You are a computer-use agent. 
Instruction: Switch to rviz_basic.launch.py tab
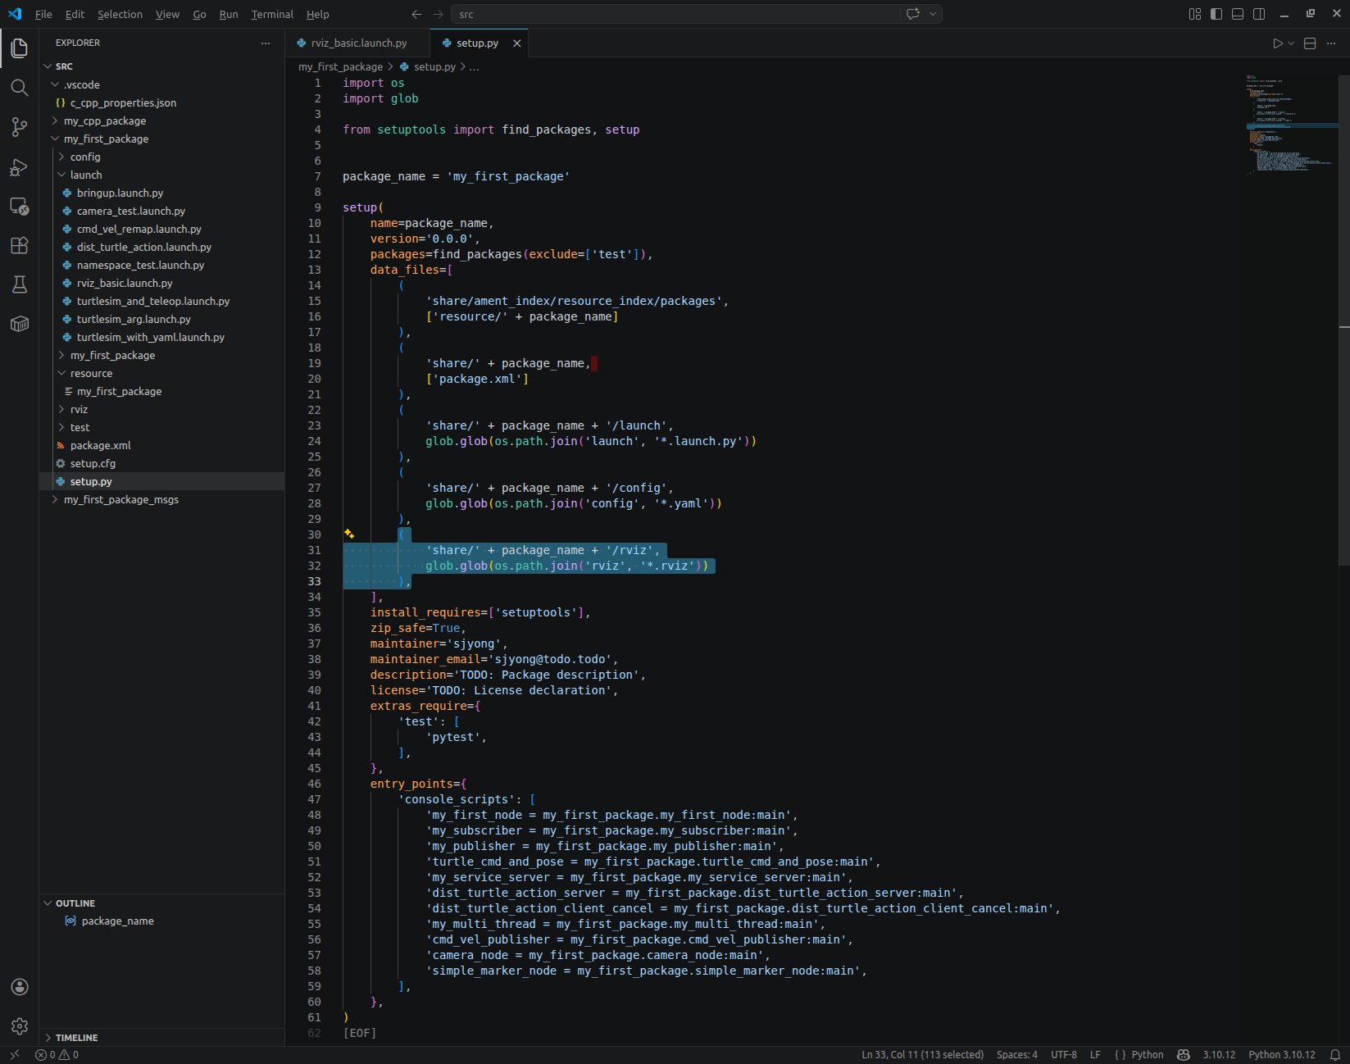pyautogui.click(x=359, y=43)
